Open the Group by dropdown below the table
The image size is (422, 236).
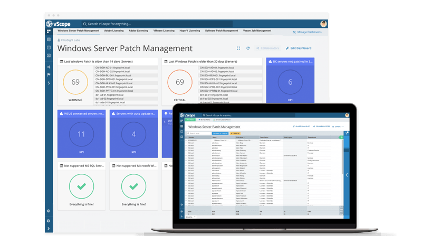click(x=190, y=217)
